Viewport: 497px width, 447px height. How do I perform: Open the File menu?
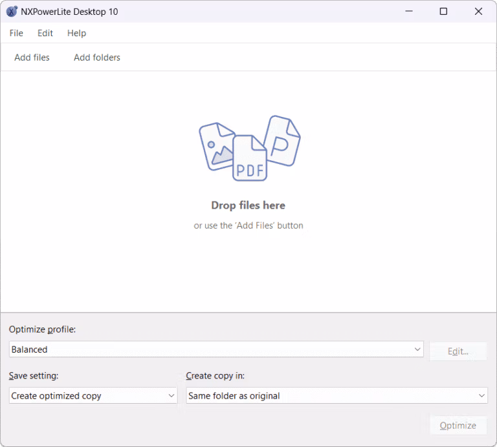[x=16, y=33]
